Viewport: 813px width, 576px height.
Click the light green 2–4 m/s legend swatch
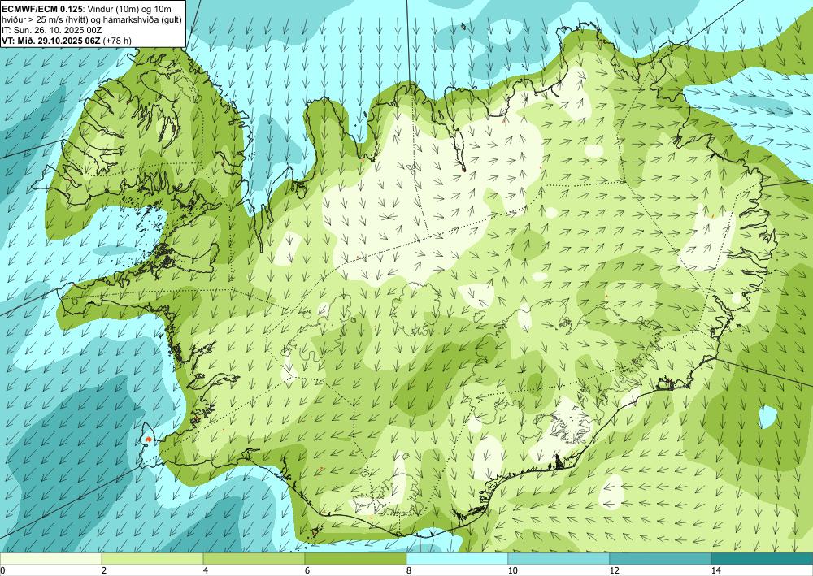153,559
